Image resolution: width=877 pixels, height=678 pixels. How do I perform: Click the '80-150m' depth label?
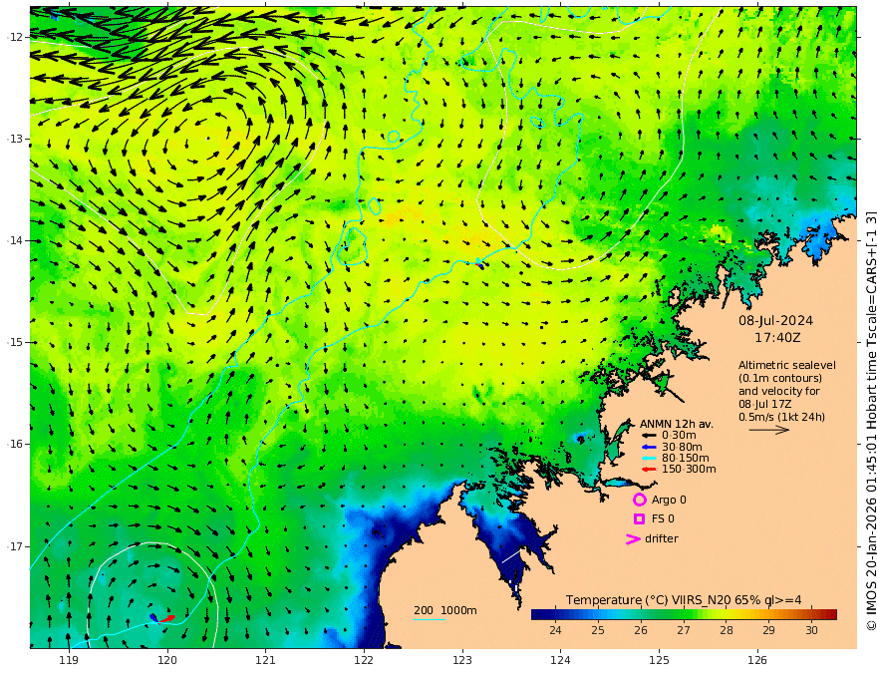pos(686,459)
